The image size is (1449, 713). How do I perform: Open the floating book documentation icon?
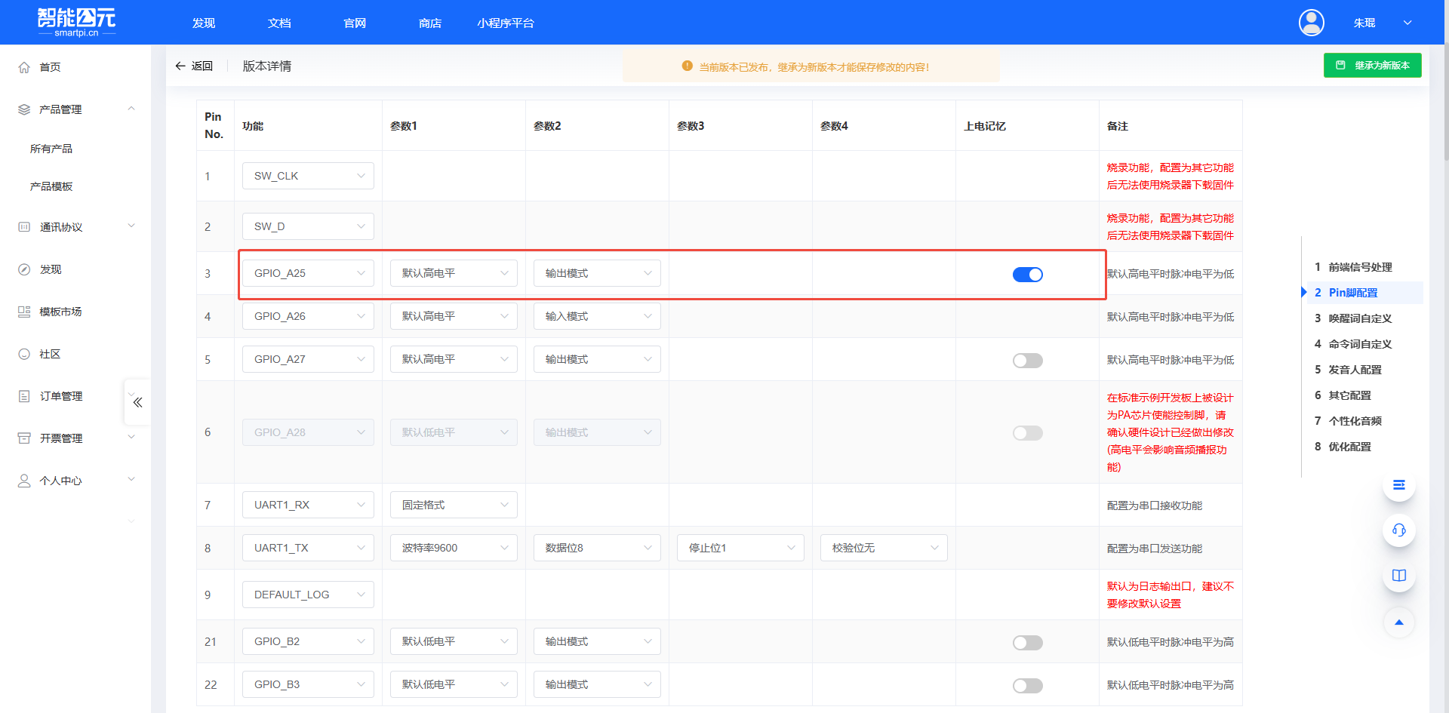(1398, 575)
